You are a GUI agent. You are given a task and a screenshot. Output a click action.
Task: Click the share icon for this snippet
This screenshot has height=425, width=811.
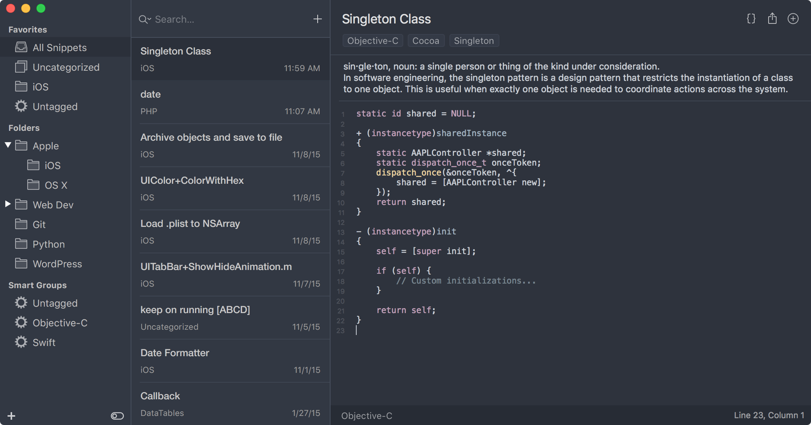click(x=772, y=18)
